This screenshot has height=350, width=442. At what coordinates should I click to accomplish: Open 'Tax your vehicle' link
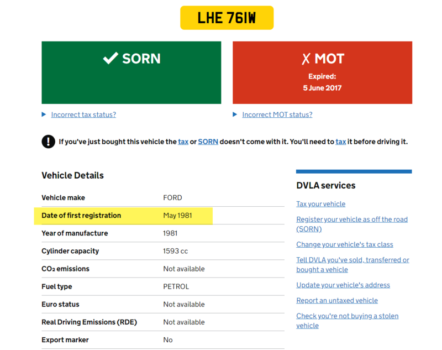point(320,204)
